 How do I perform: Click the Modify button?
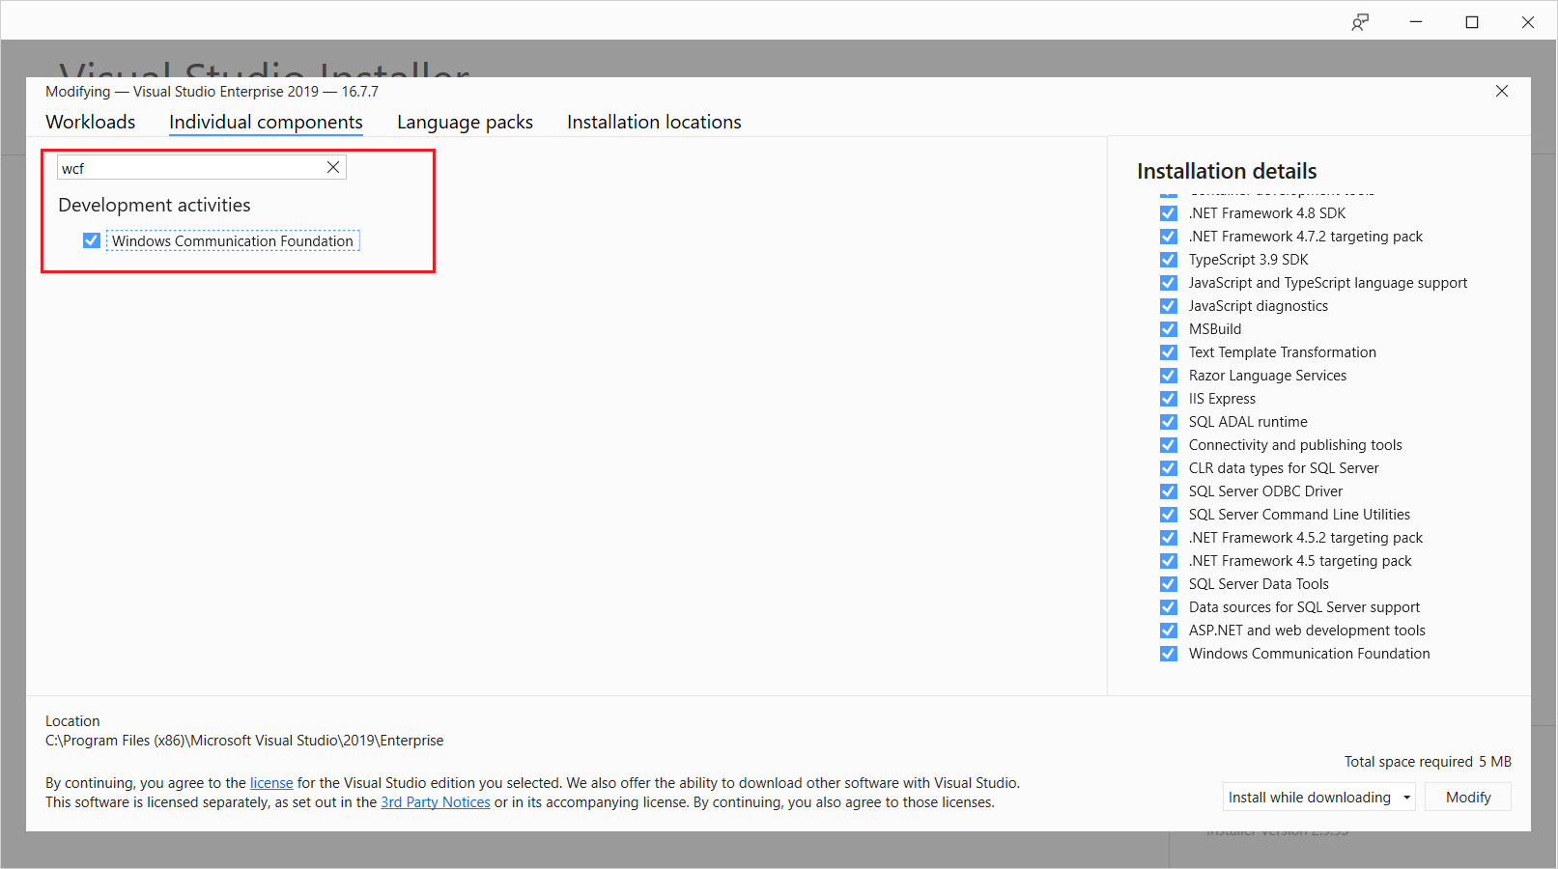click(1468, 798)
